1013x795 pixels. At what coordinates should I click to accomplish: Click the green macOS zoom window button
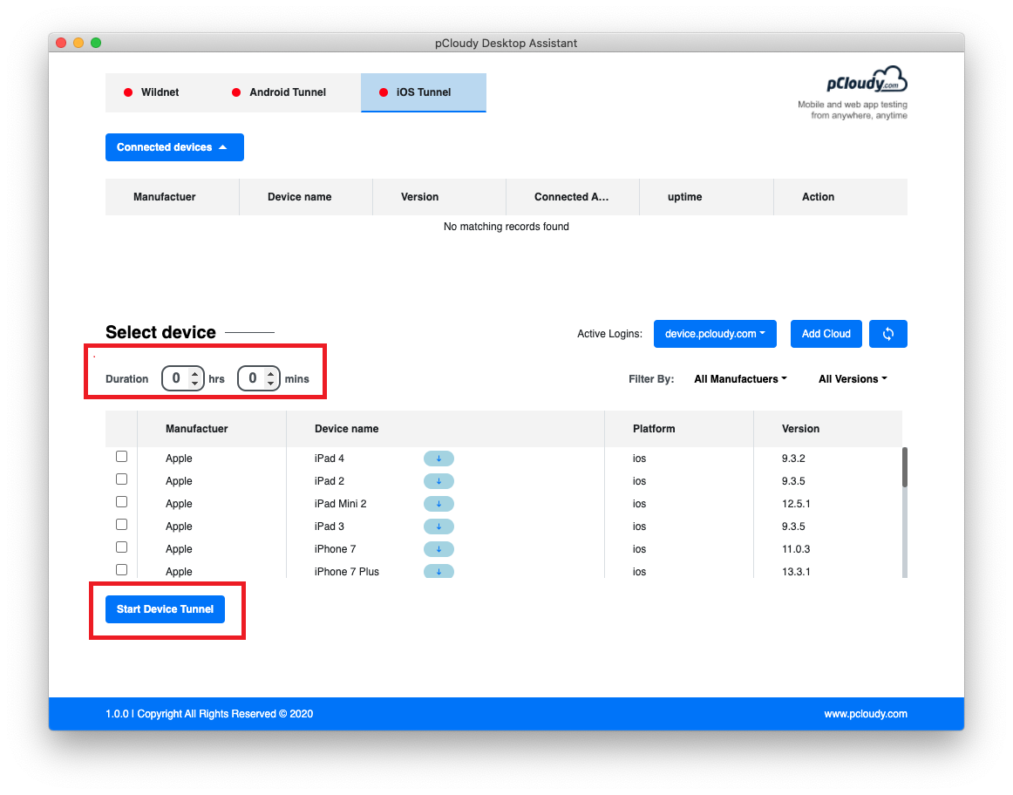pos(96,43)
